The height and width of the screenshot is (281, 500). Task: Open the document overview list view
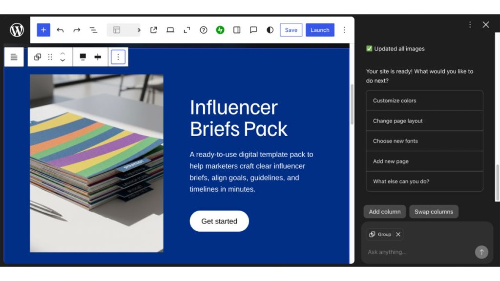(93, 30)
